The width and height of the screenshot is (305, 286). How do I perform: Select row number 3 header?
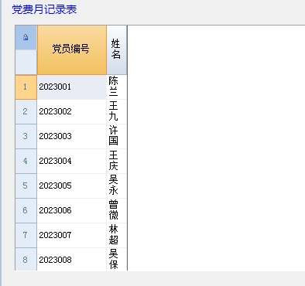[x=26, y=137]
